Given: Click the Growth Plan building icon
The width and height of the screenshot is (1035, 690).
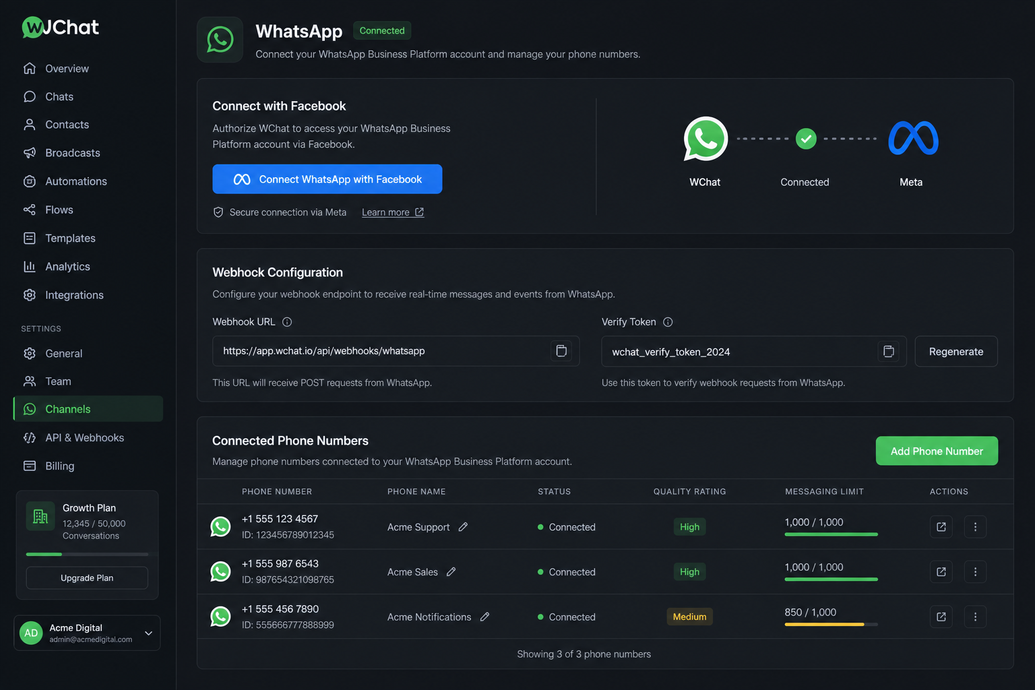Looking at the screenshot, I should click(40, 516).
